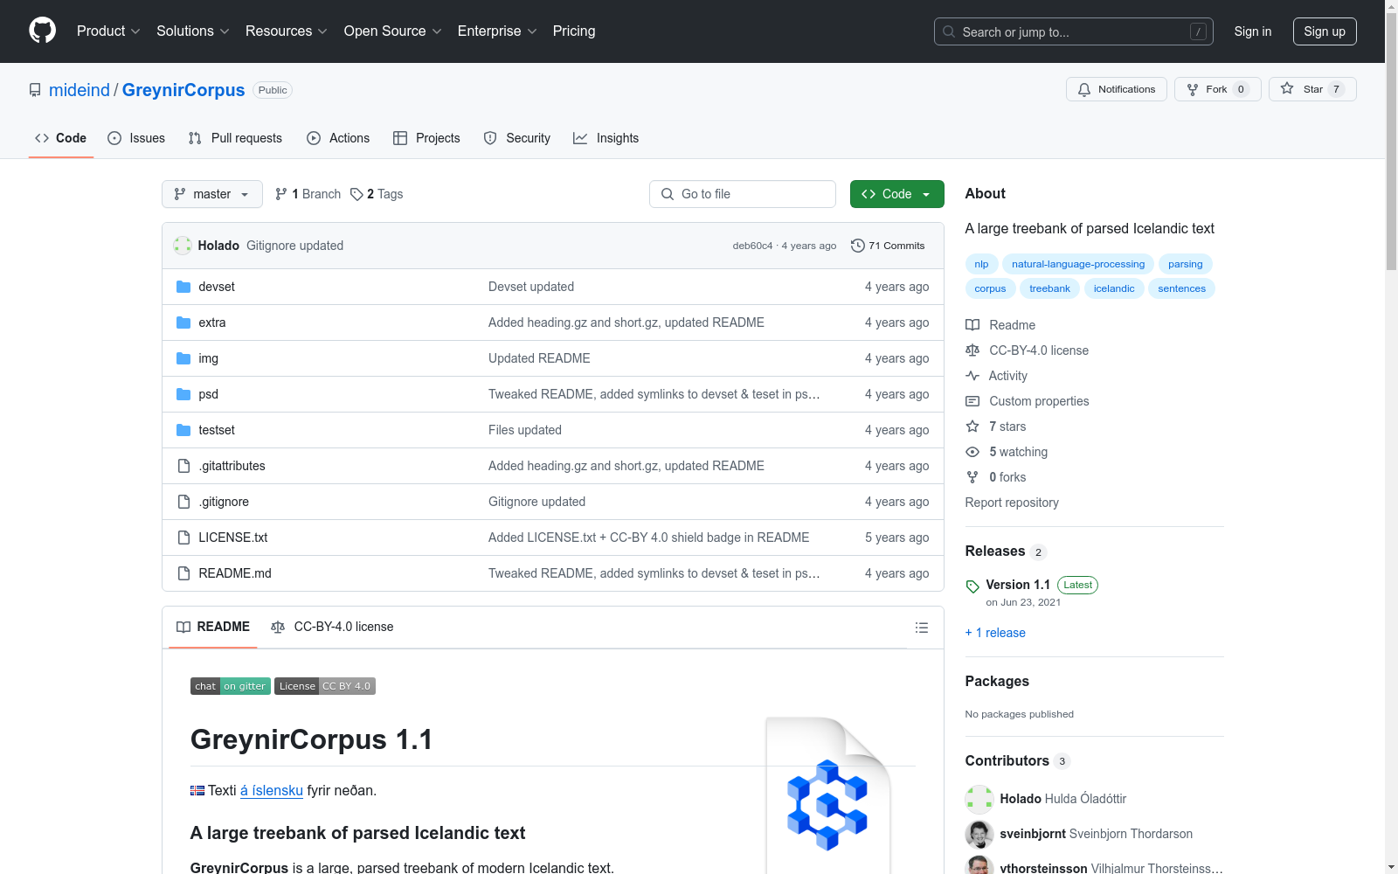The image size is (1398, 874).
Task: Click the book icon next to Readme
Action: pyautogui.click(x=972, y=325)
